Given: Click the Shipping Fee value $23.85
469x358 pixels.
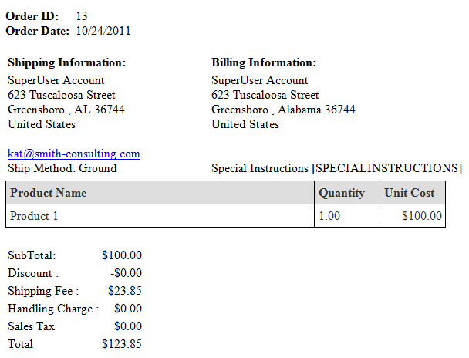Looking at the screenshot, I should pyautogui.click(x=125, y=291).
